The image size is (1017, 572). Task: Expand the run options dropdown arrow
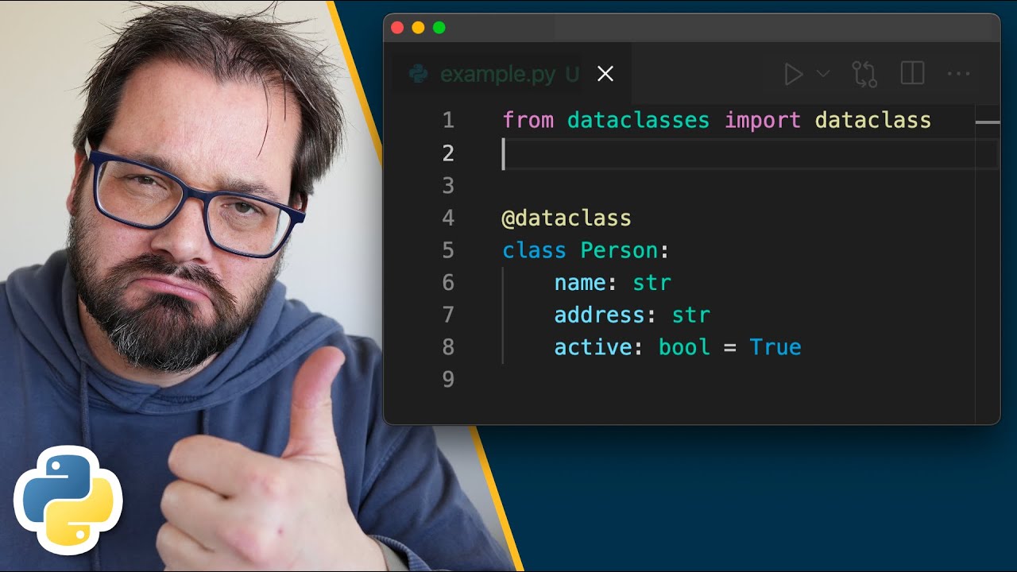(x=823, y=74)
